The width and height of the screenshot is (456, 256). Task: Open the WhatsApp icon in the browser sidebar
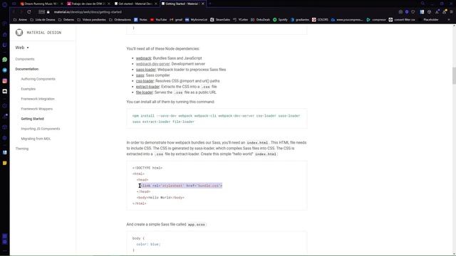pos(5,60)
